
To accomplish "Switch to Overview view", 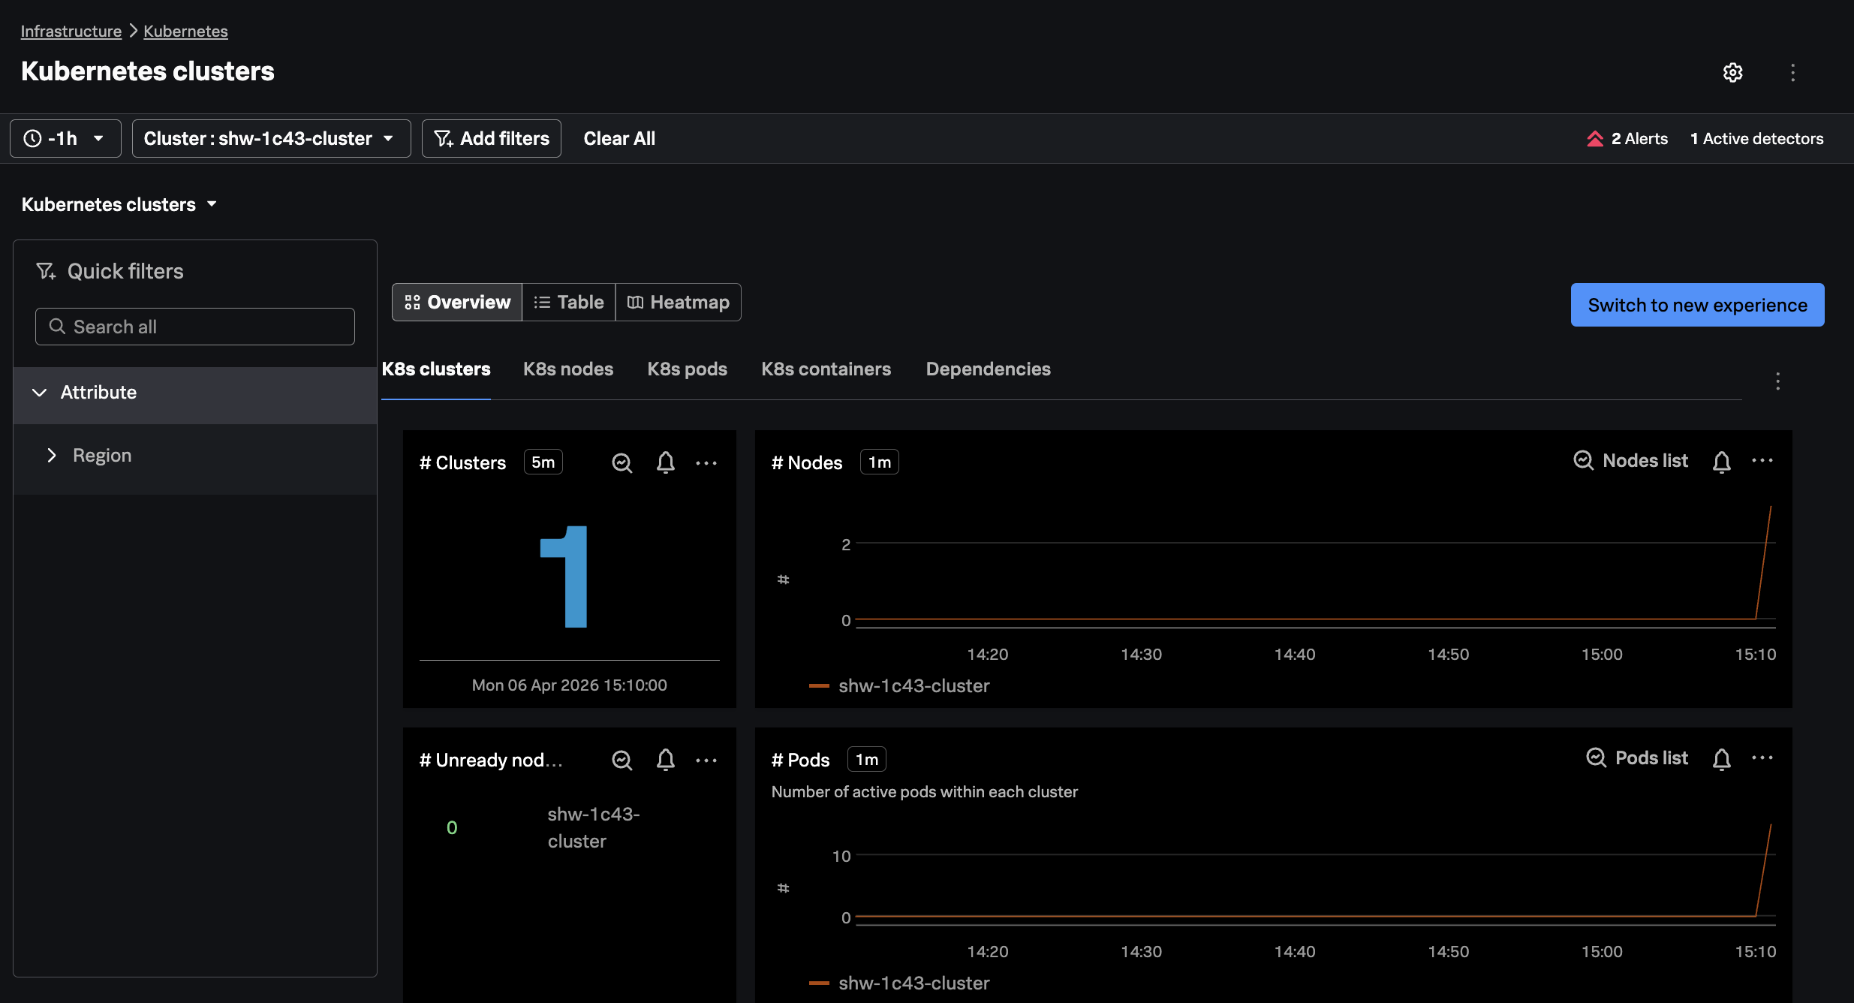I will [x=457, y=302].
